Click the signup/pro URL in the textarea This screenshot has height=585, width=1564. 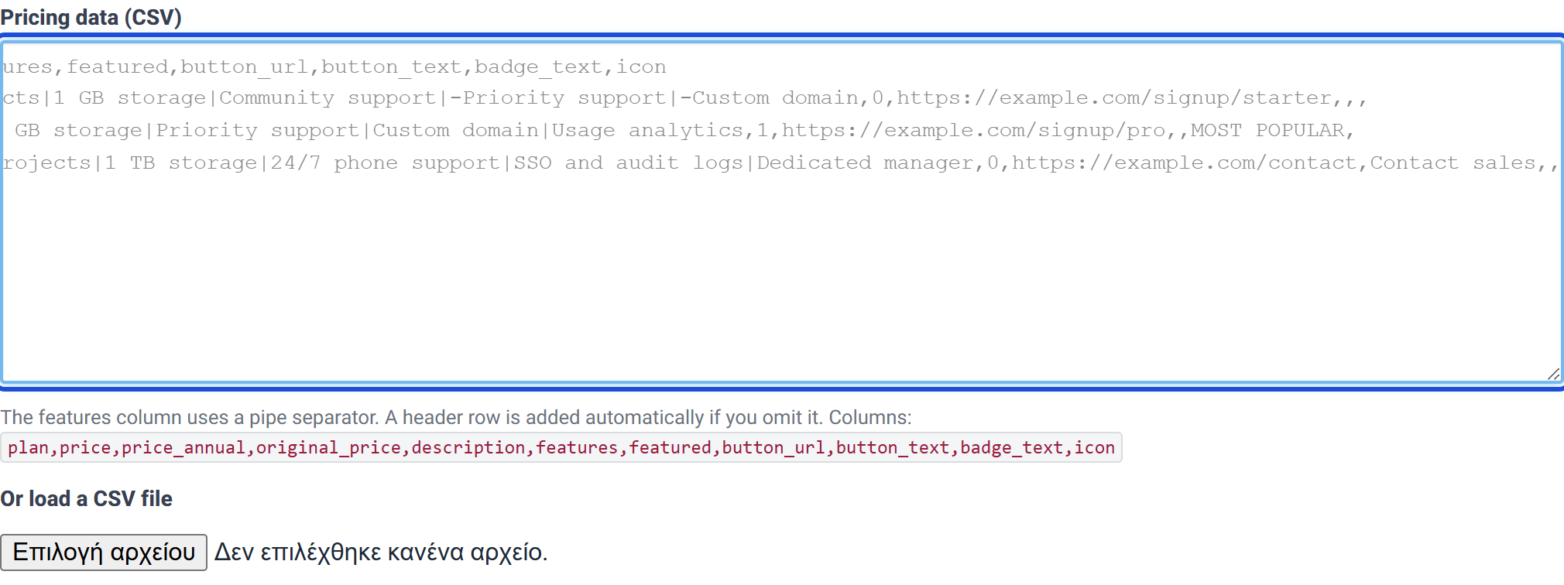coord(973,130)
